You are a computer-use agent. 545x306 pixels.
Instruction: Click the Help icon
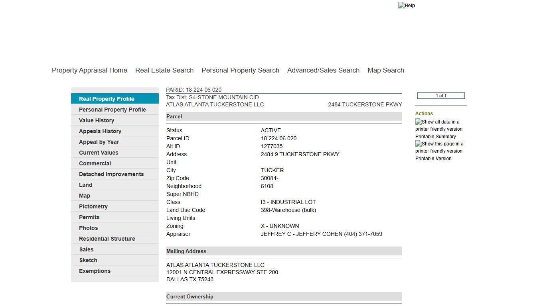[x=406, y=6]
